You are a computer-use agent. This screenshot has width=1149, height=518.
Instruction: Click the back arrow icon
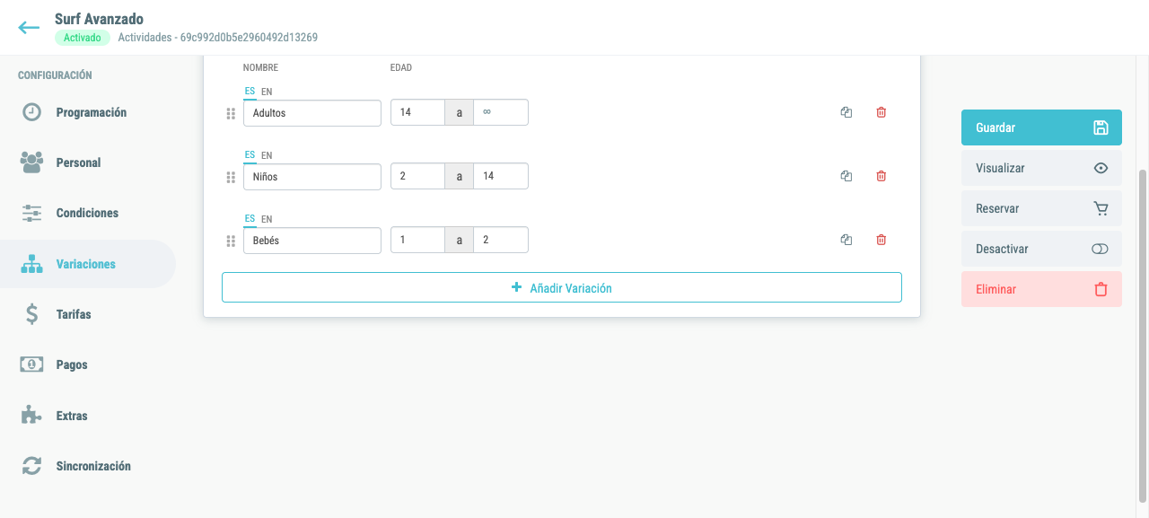(x=29, y=28)
